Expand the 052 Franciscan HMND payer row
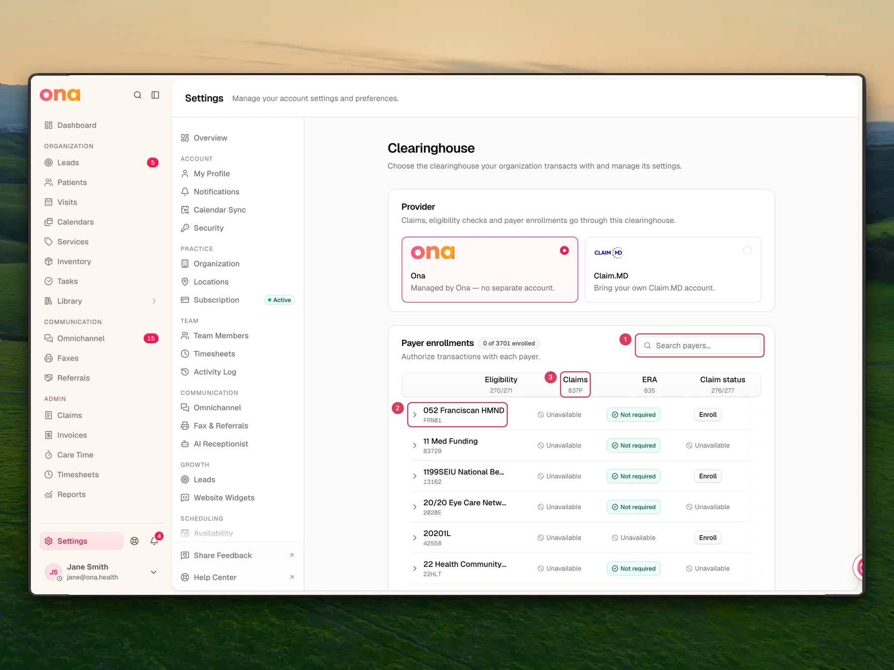 (x=415, y=415)
